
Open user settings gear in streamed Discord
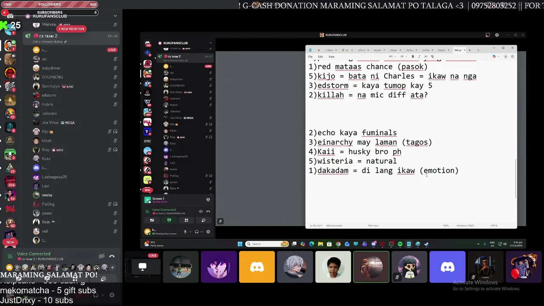(x=208, y=232)
